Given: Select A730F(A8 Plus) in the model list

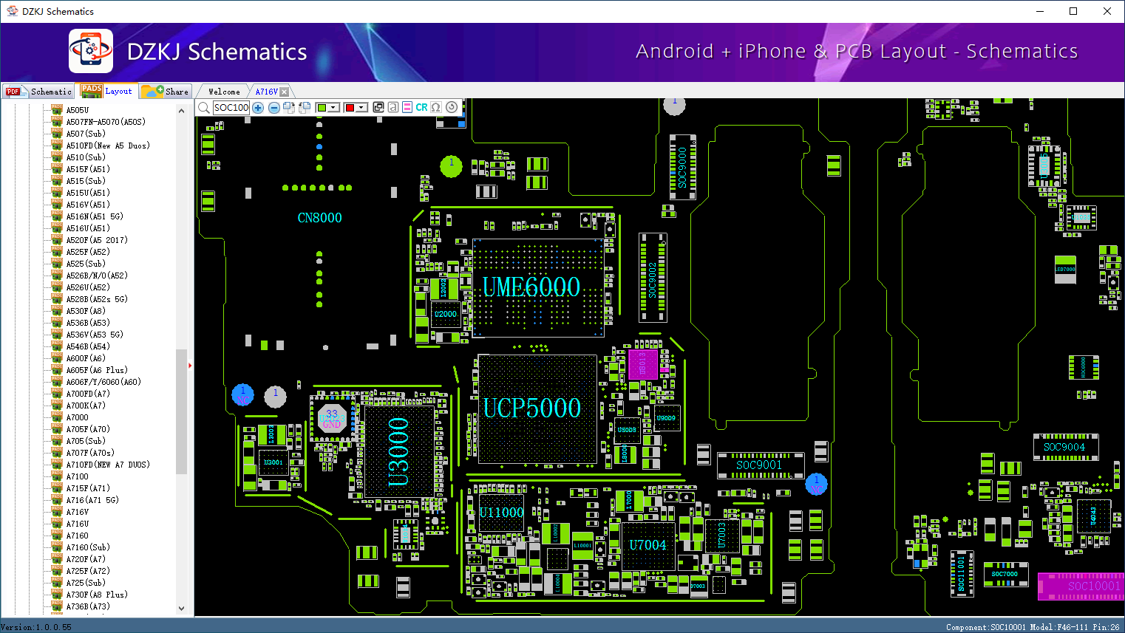Looking at the screenshot, I should tap(97, 595).
